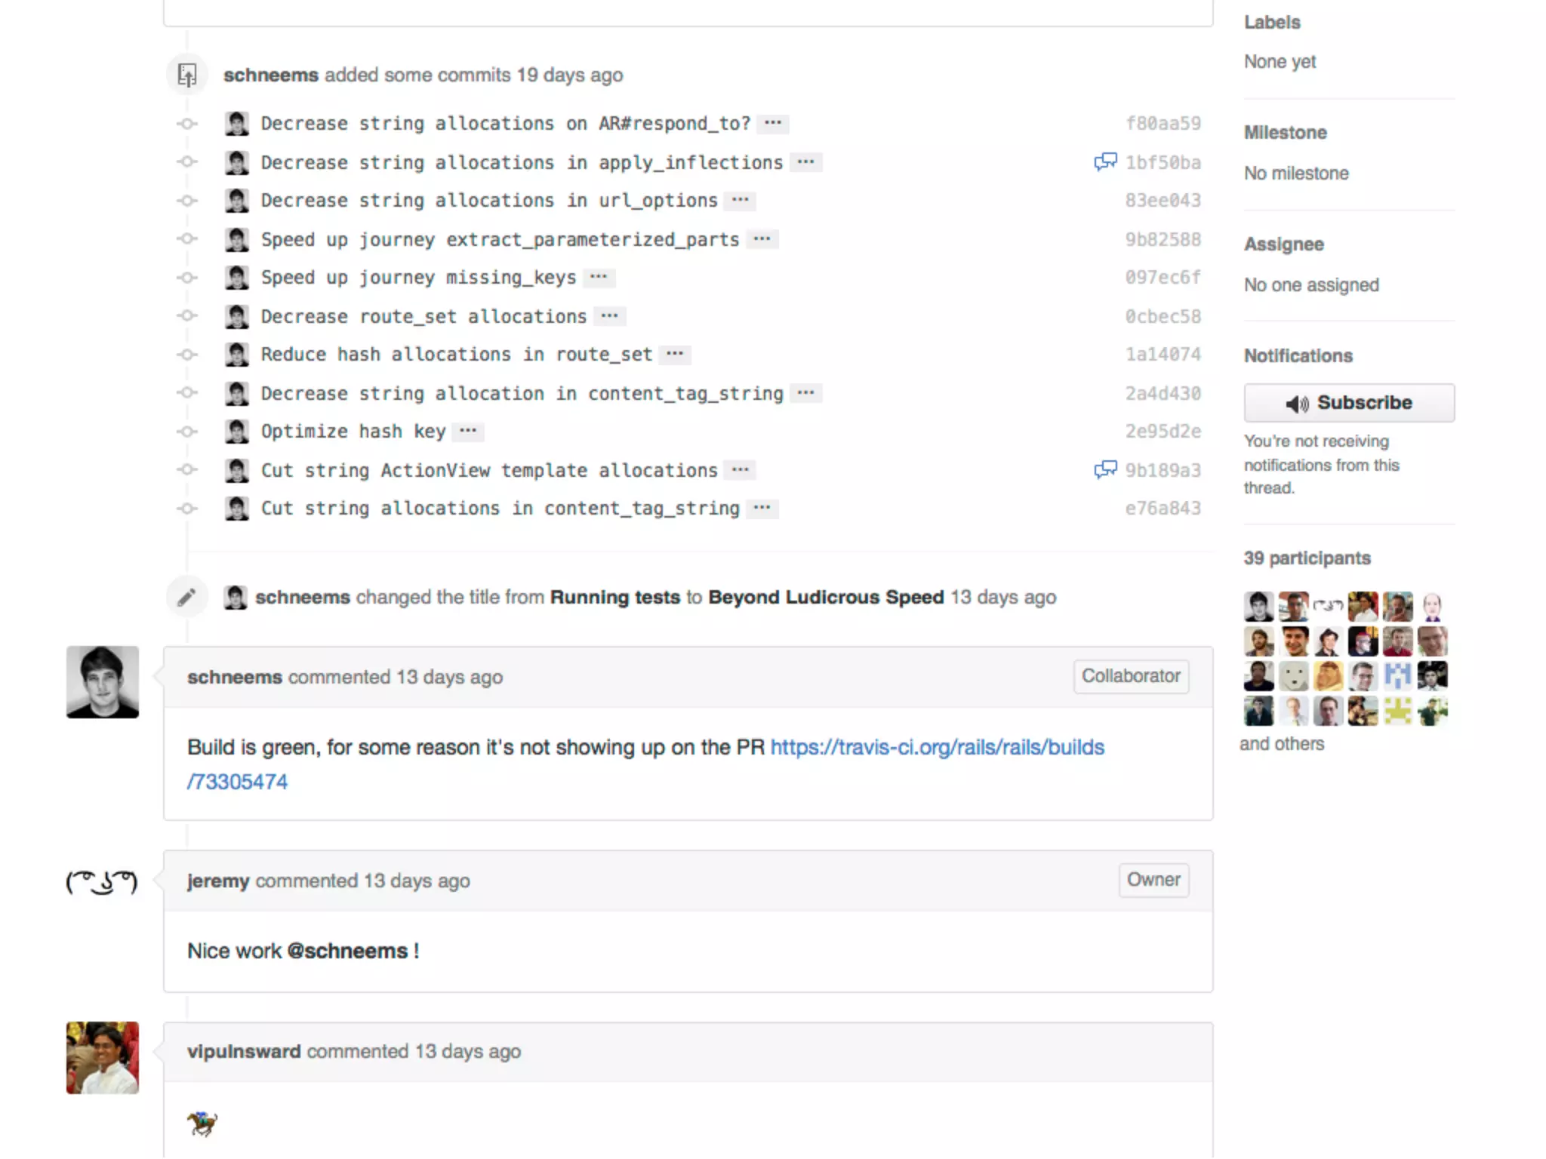Click commit node icon beside 'Speed up journey missing_keys'

point(187,278)
